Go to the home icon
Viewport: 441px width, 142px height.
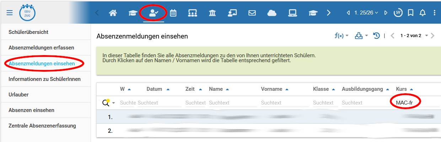(x=113, y=13)
